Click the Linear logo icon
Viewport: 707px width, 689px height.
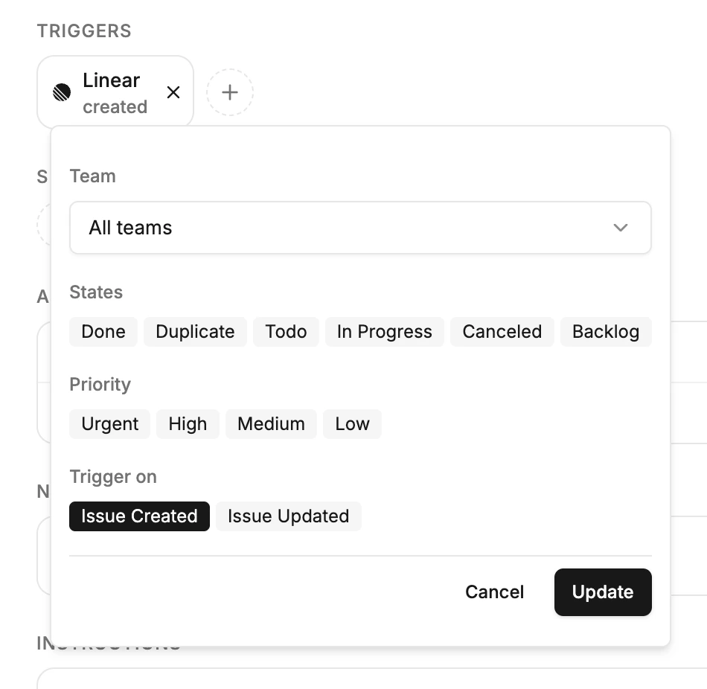click(x=60, y=92)
